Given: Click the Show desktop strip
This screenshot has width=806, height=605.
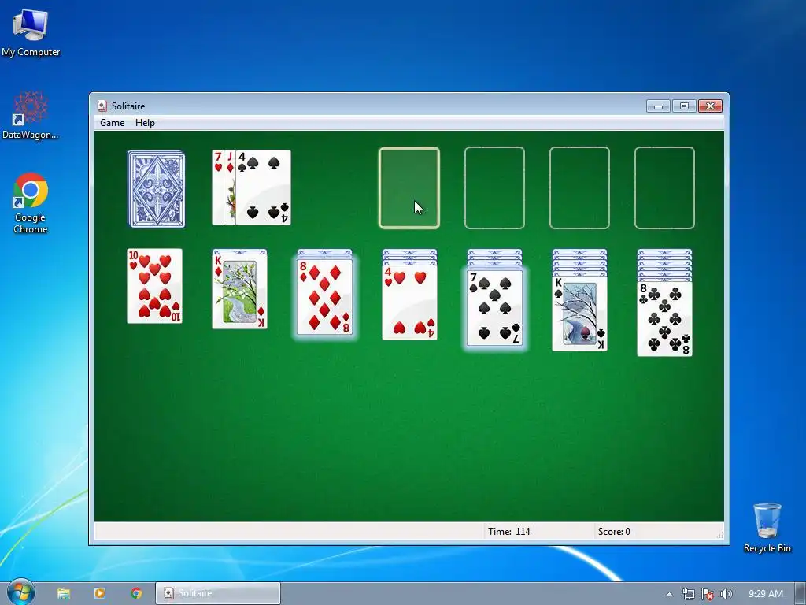Looking at the screenshot, I should click(802, 594).
